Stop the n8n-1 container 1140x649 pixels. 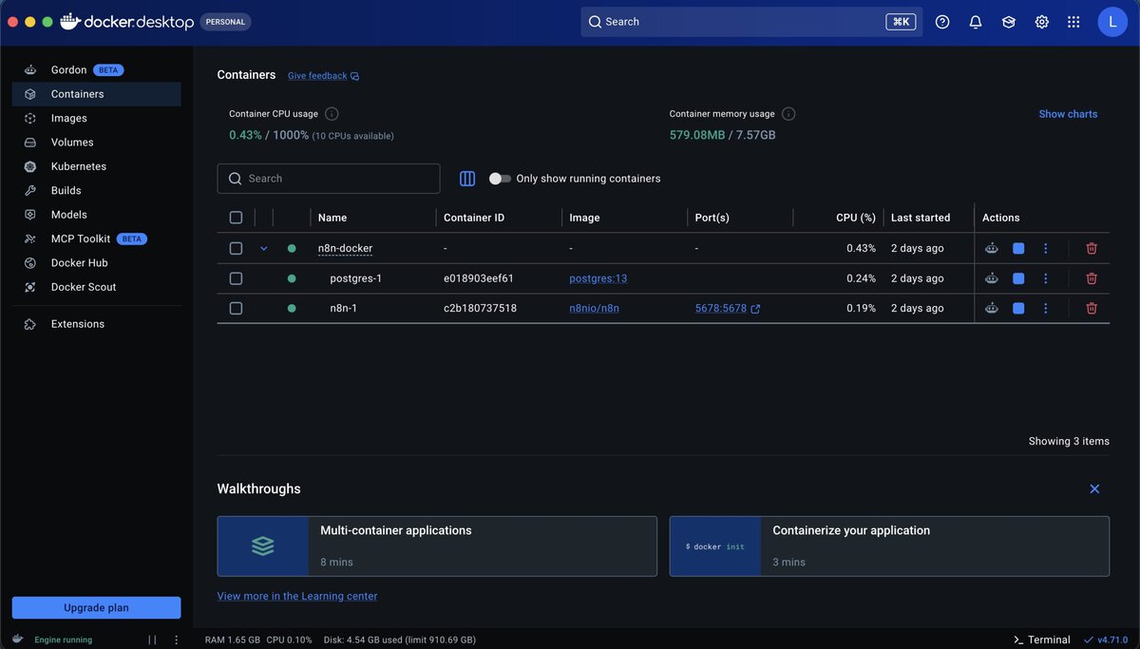1018,308
